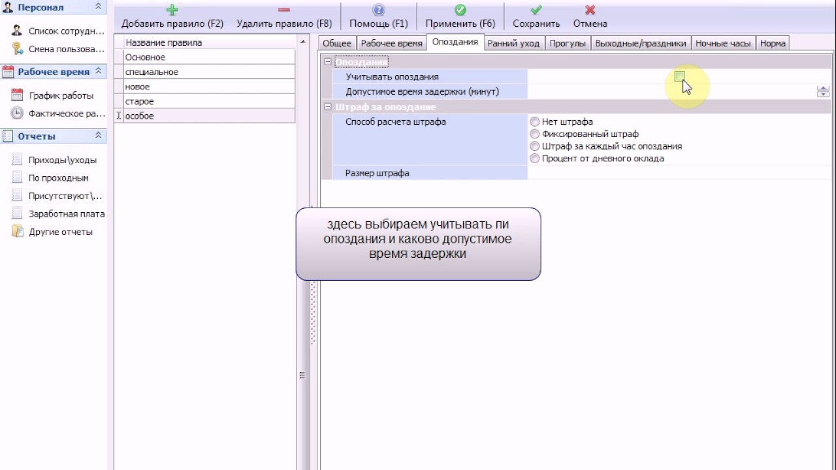Open График работы in the sidebar
The image size is (836, 470).
[52, 95]
